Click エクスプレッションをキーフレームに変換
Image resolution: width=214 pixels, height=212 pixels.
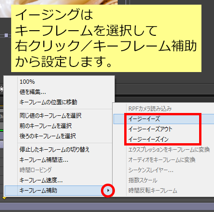[164, 150]
